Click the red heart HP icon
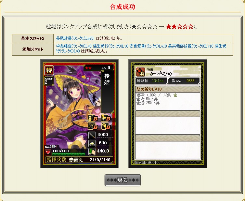Image resolution: width=245 pixels, height=201 pixels. (48, 152)
